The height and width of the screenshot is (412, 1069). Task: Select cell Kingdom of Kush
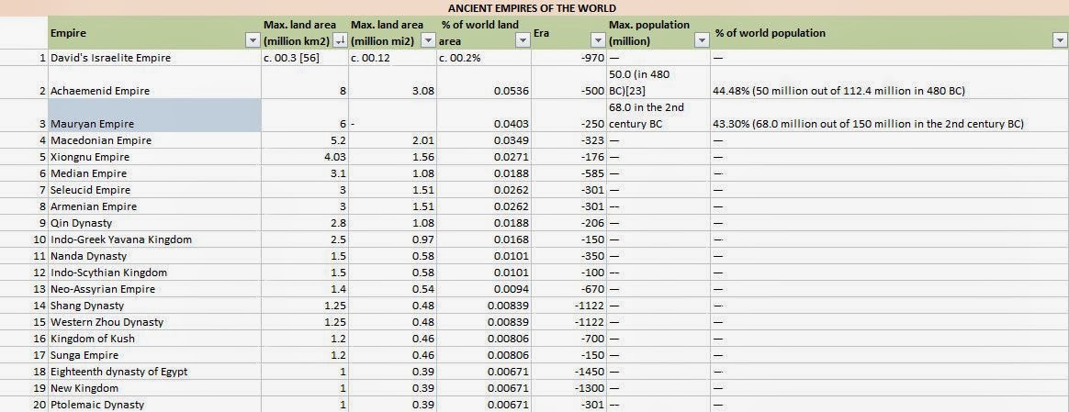click(x=154, y=339)
